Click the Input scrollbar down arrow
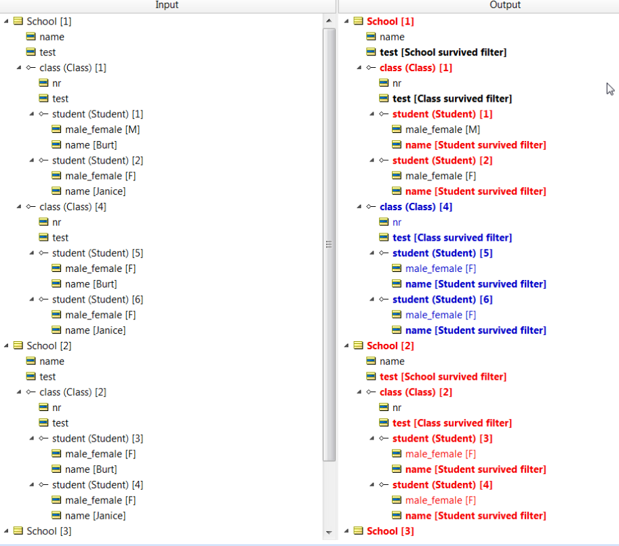This screenshot has width=619, height=546. point(329,532)
